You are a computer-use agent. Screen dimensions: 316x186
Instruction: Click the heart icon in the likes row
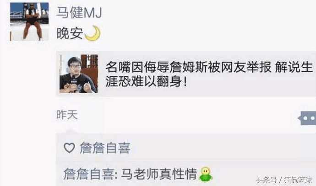coord(69,148)
